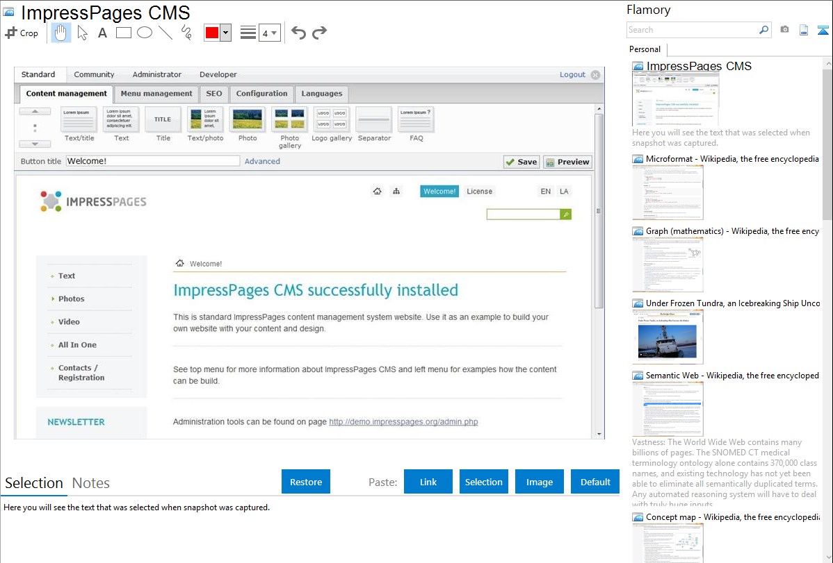Switch to the Languages tab

coord(322,94)
